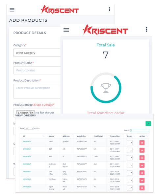Viewport: 156px width, 195px height.
Task: Open hamburger menu on Add Products screen
Action: 12,10
